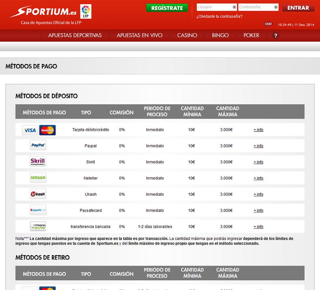Click the paysafecard logo
This screenshot has width=320, height=290.
pos(38,210)
